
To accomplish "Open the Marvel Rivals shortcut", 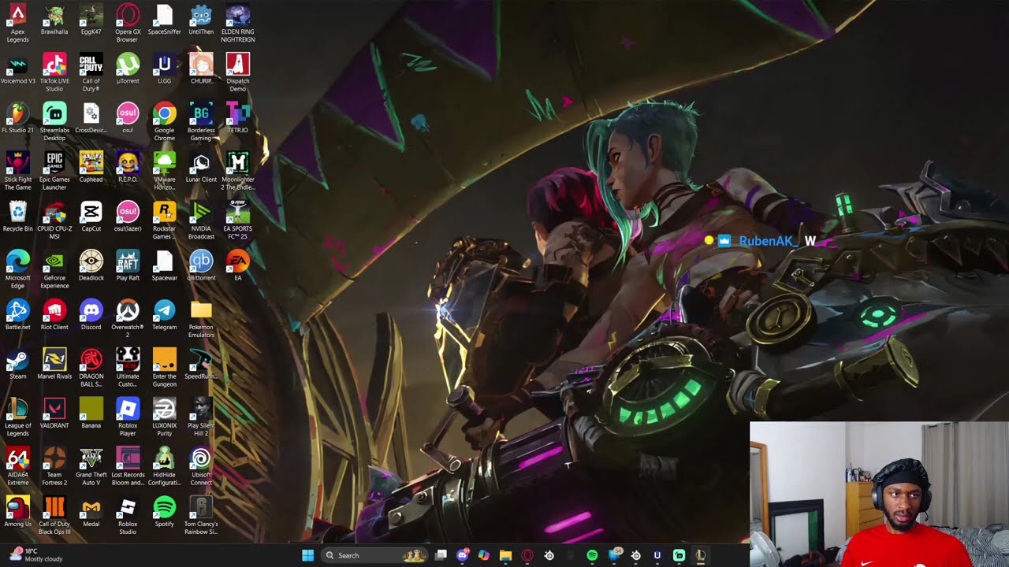I will pos(54,365).
